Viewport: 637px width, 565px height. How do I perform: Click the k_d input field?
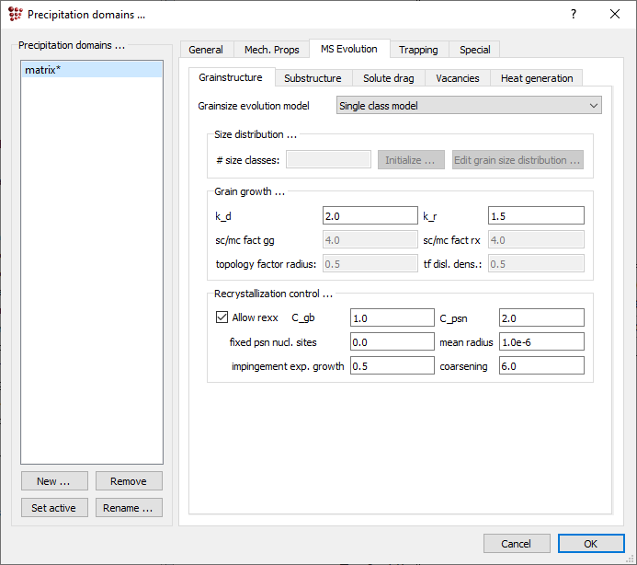(x=370, y=215)
